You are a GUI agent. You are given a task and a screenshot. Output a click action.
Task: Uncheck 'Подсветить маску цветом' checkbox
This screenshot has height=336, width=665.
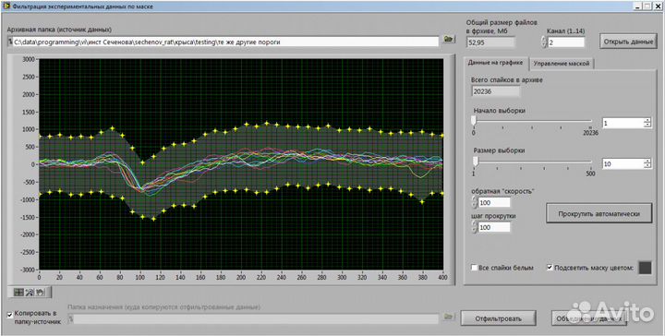pos(550,268)
